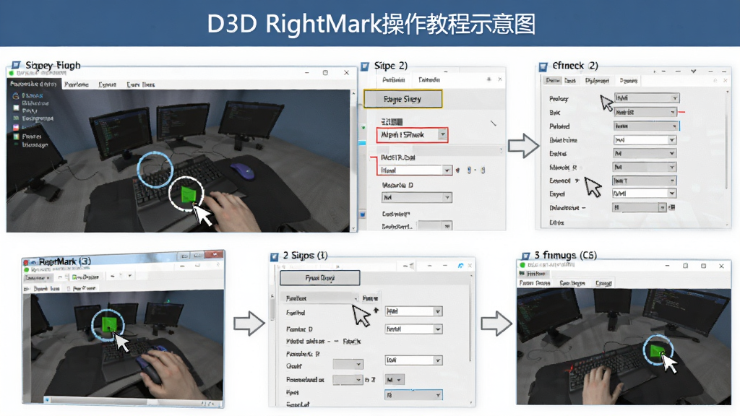
Task: Open the dropdown next to 'Fipat' in 2 Sitps (1)
Action: [414, 395]
